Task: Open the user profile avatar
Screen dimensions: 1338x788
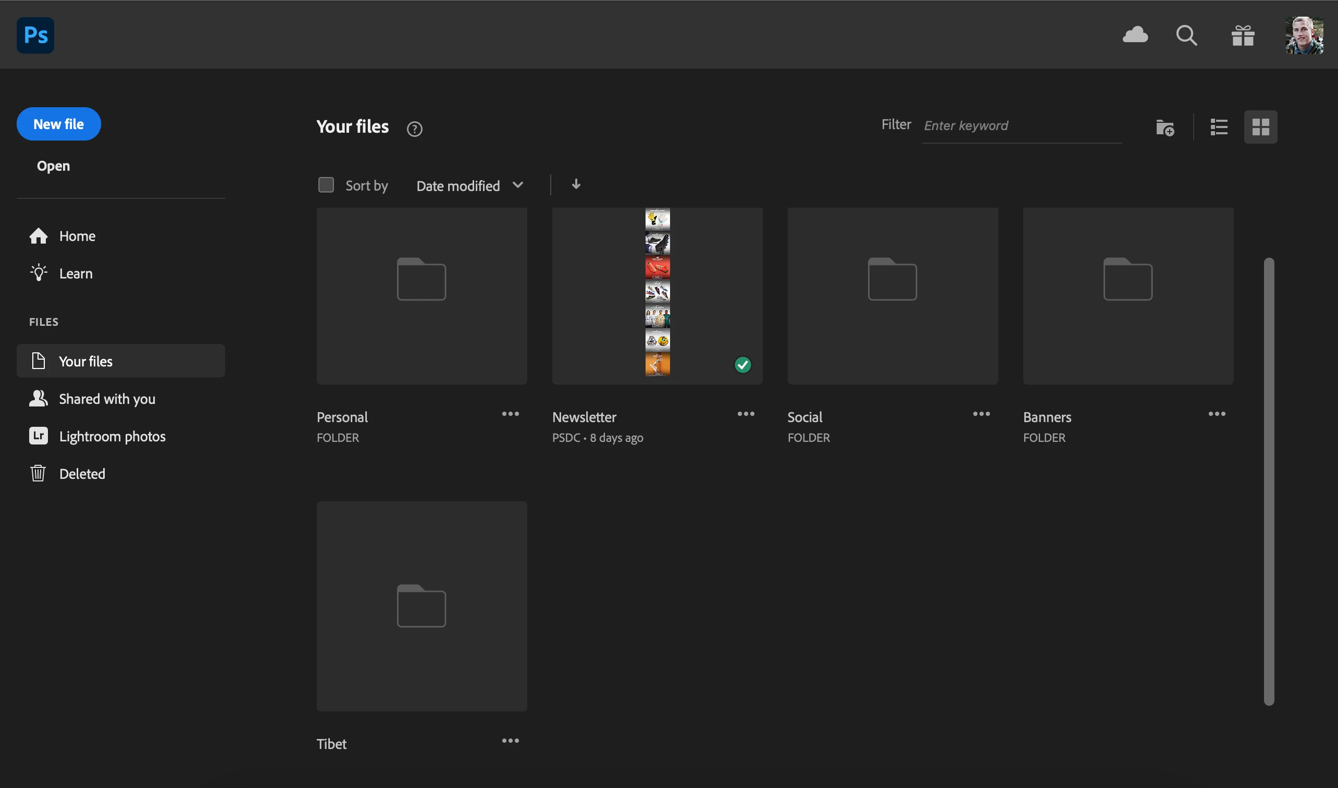Action: (1304, 35)
